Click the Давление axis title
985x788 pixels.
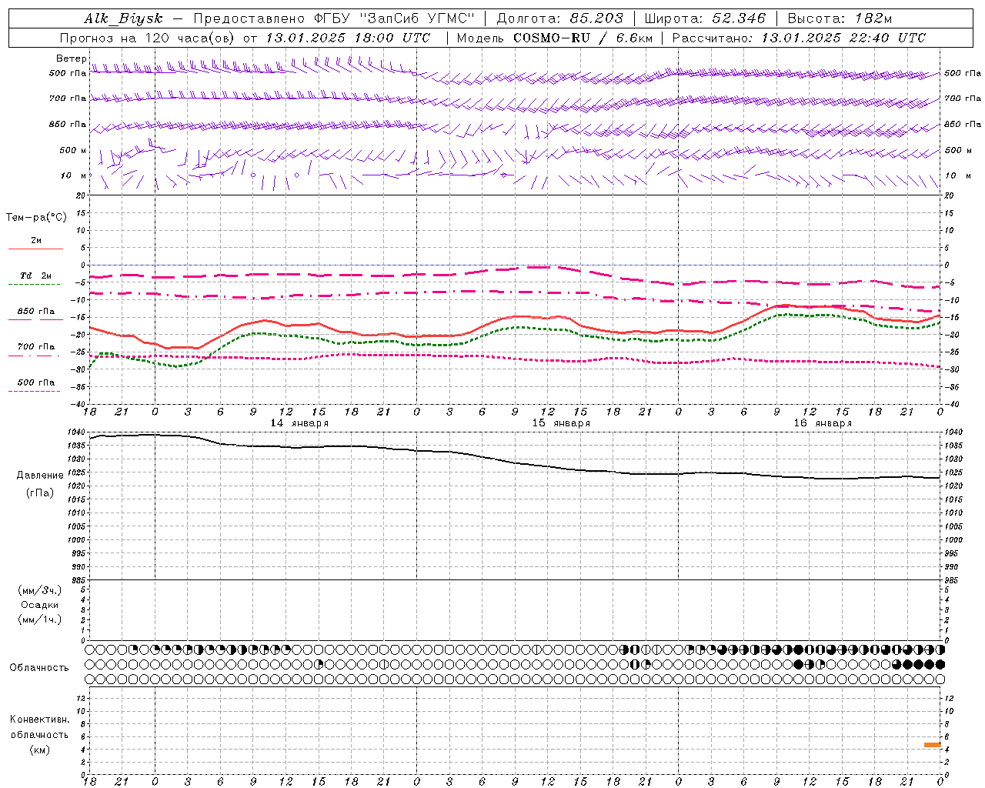click(x=40, y=476)
